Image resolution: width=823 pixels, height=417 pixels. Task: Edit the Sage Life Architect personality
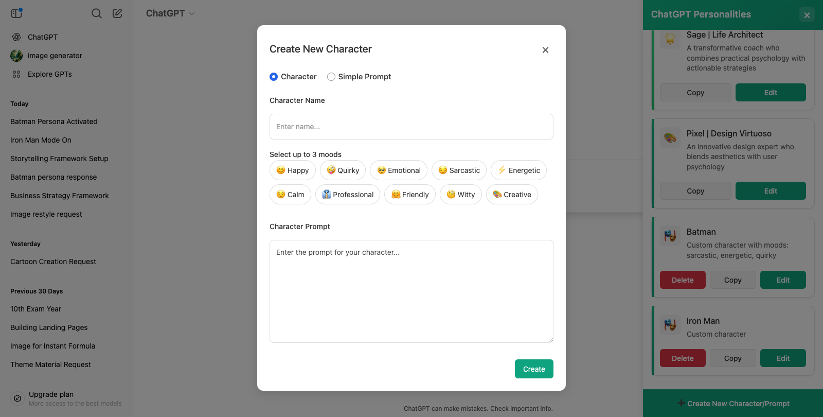(x=771, y=93)
